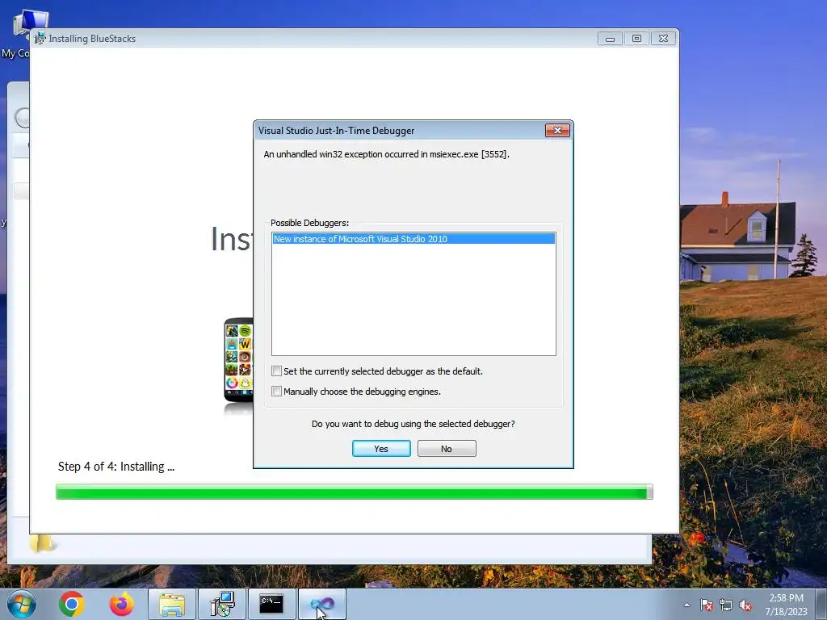827x620 pixels.
Task: Click the 'Step 4 of 4: Installing ...' text
Action: coord(116,467)
